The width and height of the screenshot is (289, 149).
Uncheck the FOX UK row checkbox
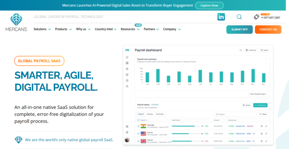pyautogui.click(x=138, y=141)
